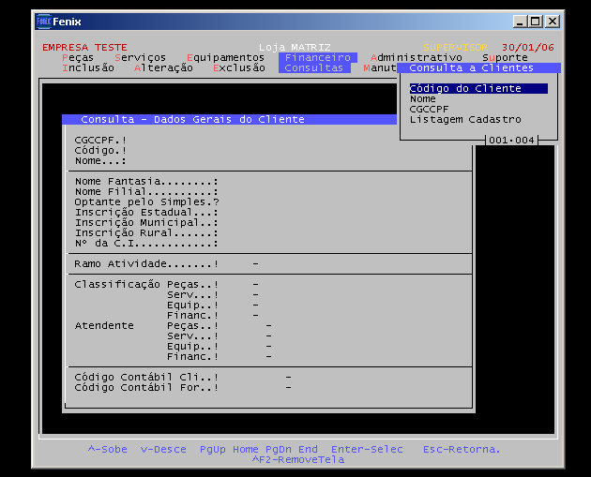
Task: Click the Nome Filial field
Action: pos(146,191)
